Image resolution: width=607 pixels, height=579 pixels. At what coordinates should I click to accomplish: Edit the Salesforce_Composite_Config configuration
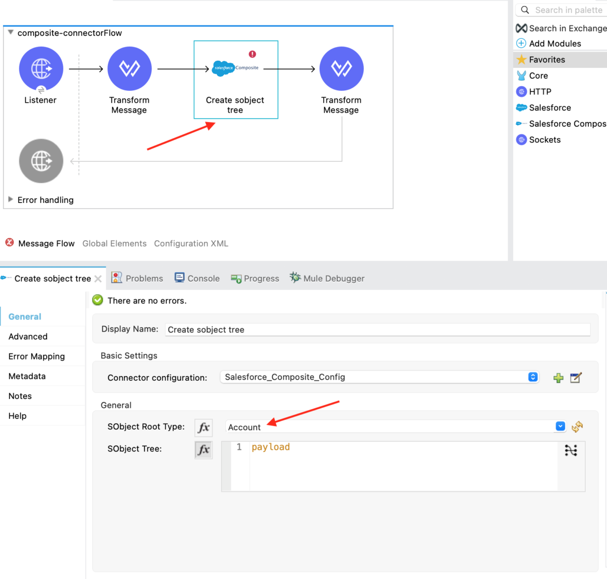click(575, 378)
